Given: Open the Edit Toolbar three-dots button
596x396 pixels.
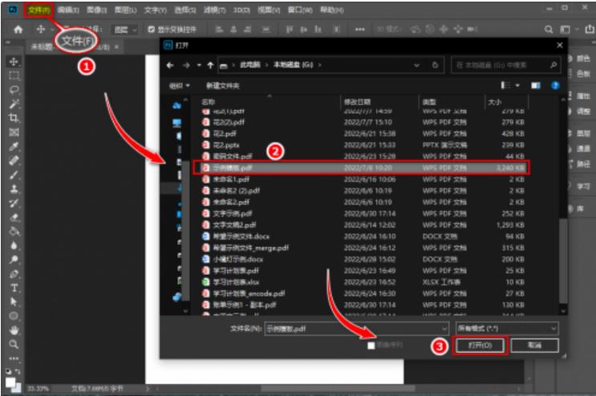Looking at the screenshot, I should pyautogui.click(x=14, y=358).
